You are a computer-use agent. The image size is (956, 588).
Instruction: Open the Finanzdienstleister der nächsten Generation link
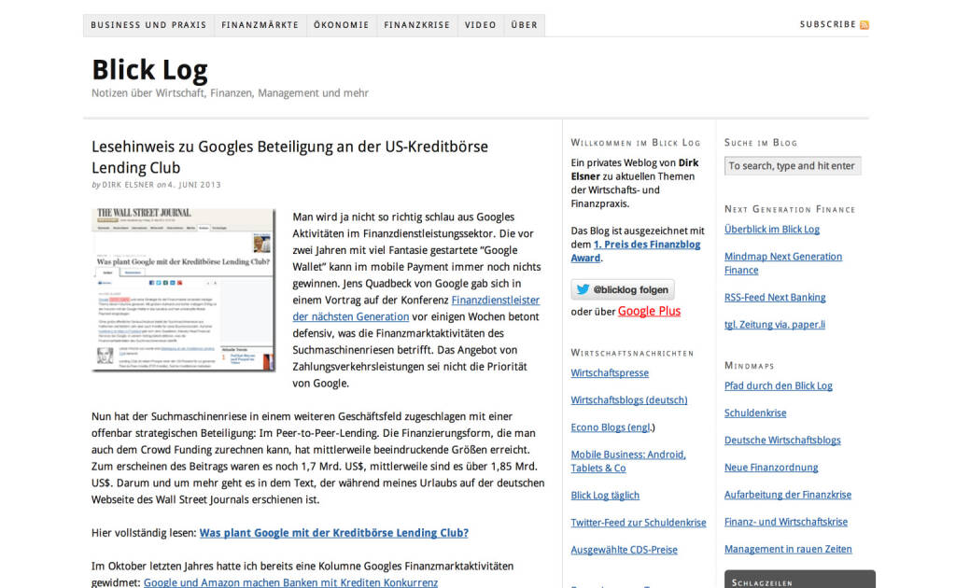point(415,308)
